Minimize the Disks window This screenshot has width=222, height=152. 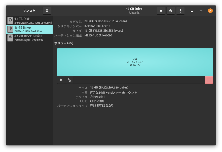pyautogui.click(x=191, y=11)
